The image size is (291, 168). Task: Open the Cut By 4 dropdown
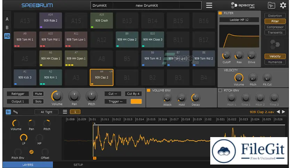pyautogui.click(x=133, y=94)
